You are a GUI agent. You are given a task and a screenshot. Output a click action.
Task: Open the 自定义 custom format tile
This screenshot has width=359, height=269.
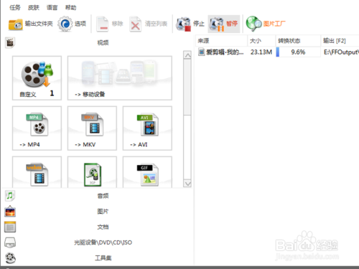pyautogui.click(x=37, y=78)
